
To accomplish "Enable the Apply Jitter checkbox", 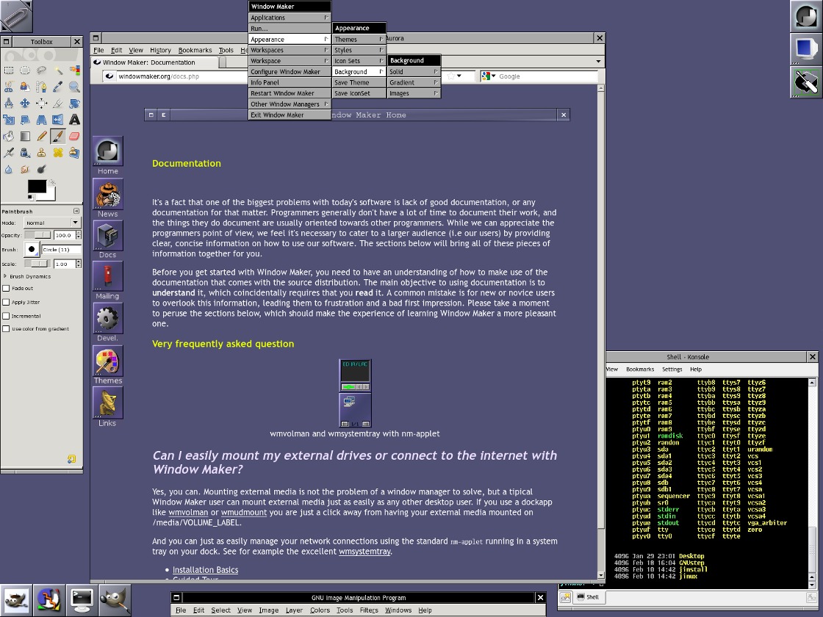I will pos(7,302).
